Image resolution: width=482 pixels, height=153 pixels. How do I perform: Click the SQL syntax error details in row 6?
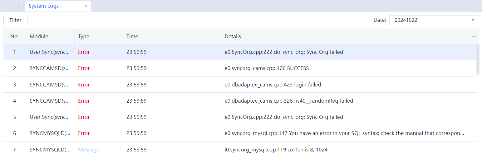(x=344, y=133)
